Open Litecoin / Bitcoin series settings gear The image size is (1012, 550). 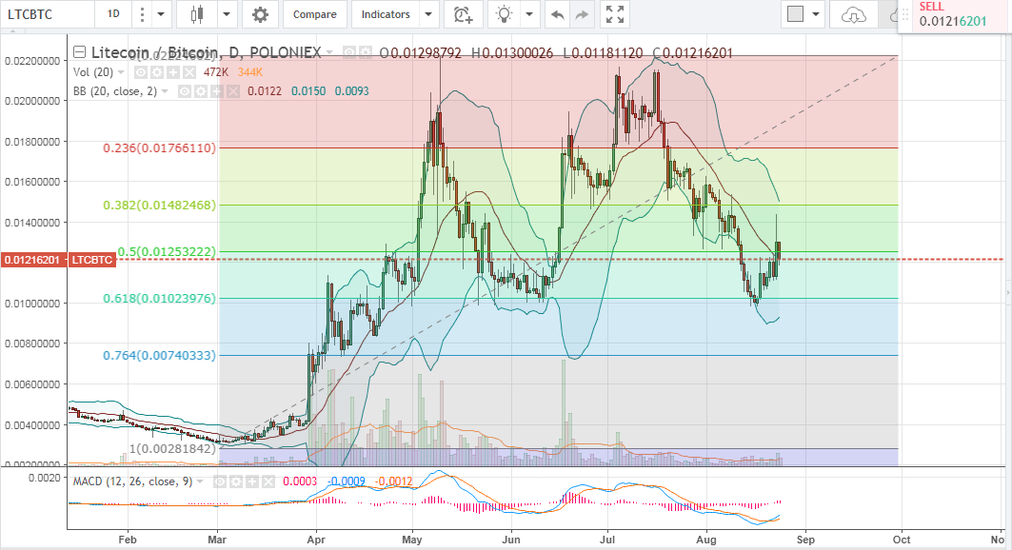pos(366,53)
